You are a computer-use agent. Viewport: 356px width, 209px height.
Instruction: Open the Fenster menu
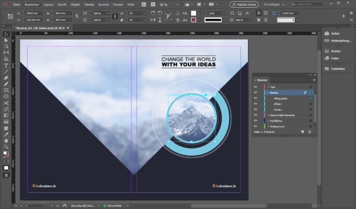pyautogui.click(x=118, y=5)
